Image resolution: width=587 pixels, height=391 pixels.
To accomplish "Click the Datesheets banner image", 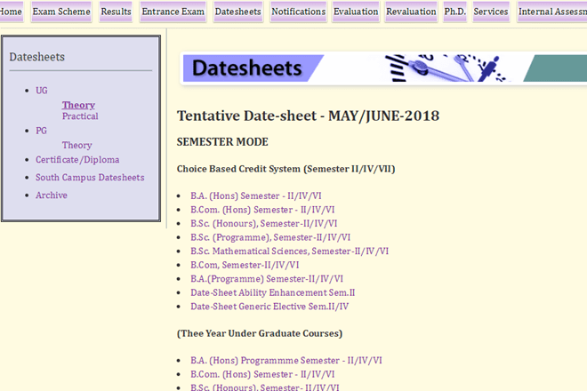I will [x=382, y=68].
